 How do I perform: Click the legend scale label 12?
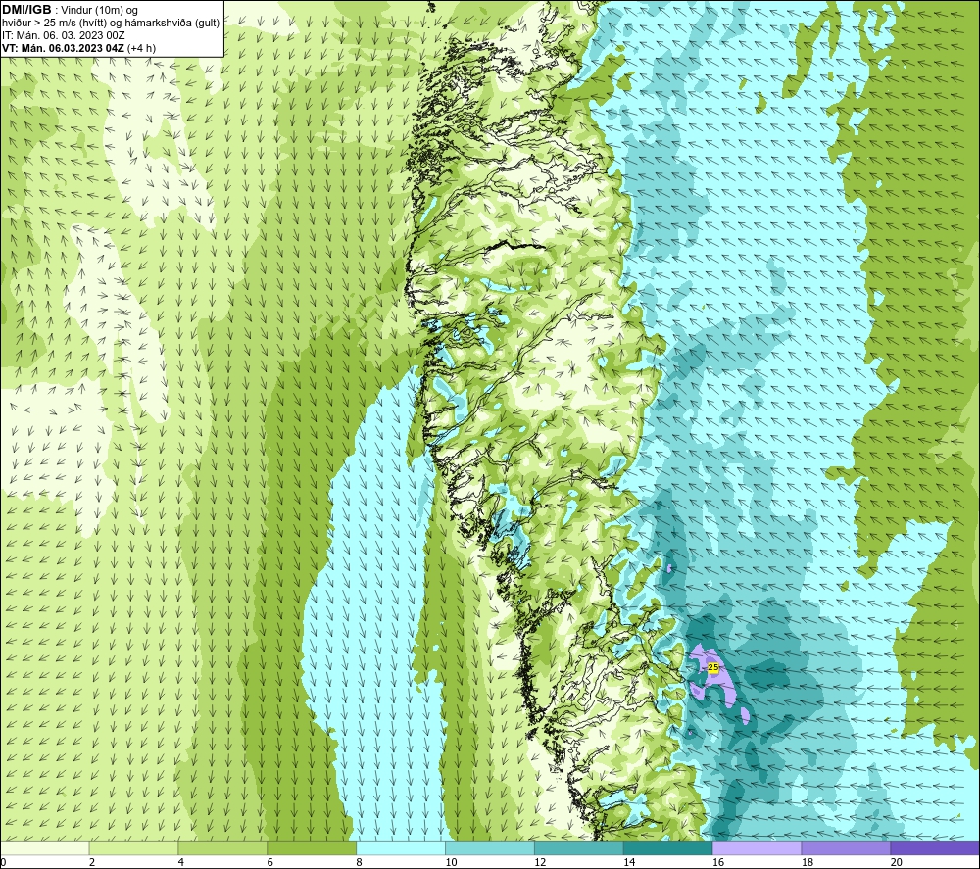click(x=540, y=863)
